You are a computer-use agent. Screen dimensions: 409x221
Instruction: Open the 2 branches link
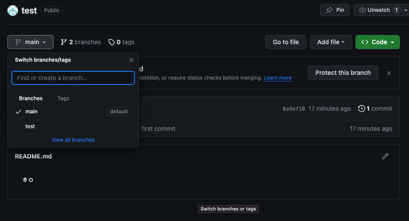pyautogui.click(x=81, y=42)
